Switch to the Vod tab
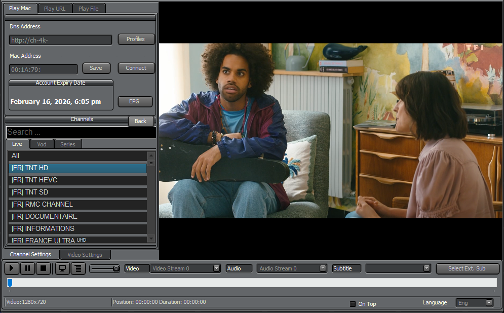 (x=42, y=144)
